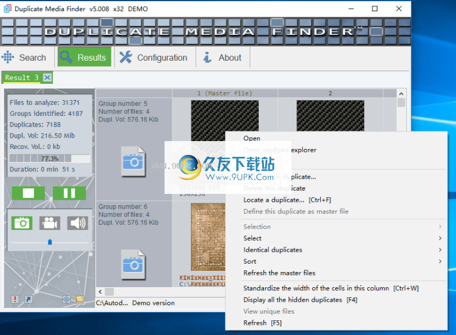The height and width of the screenshot is (335, 456).
Task: Select the group 5 master file thumbnail
Action: point(225,116)
